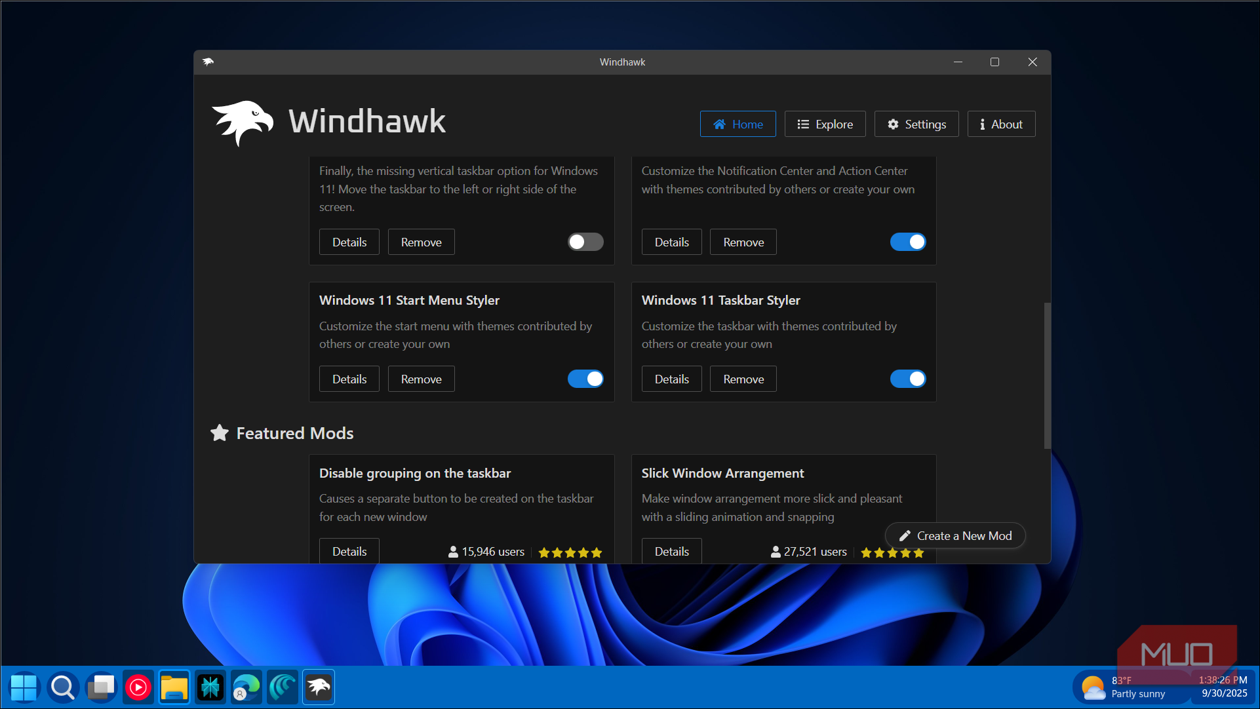The height and width of the screenshot is (709, 1260).
Task: Enable the vertical taskbar mod toggle
Action: click(x=585, y=242)
